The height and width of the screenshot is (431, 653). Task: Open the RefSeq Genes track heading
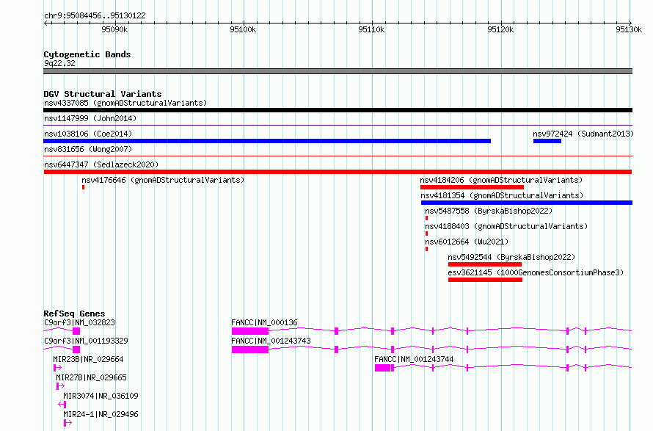(74, 314)
